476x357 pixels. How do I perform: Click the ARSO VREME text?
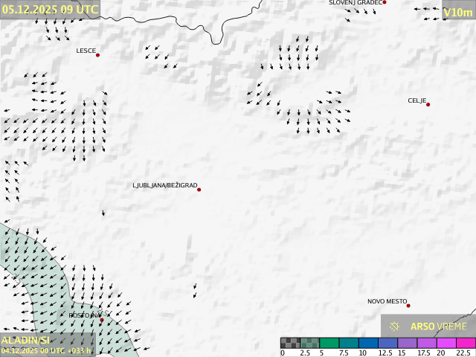[439, 326]
